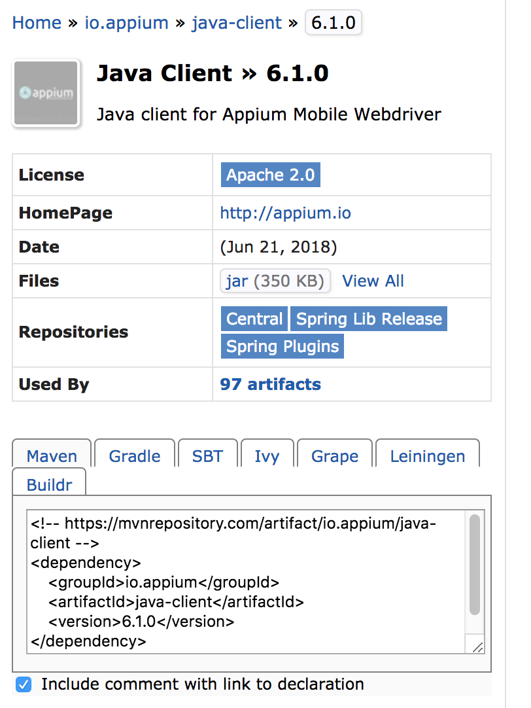Screen dimensions: 531x708
Task: Click the Repositories row label
Action: [x=73, y=332]
